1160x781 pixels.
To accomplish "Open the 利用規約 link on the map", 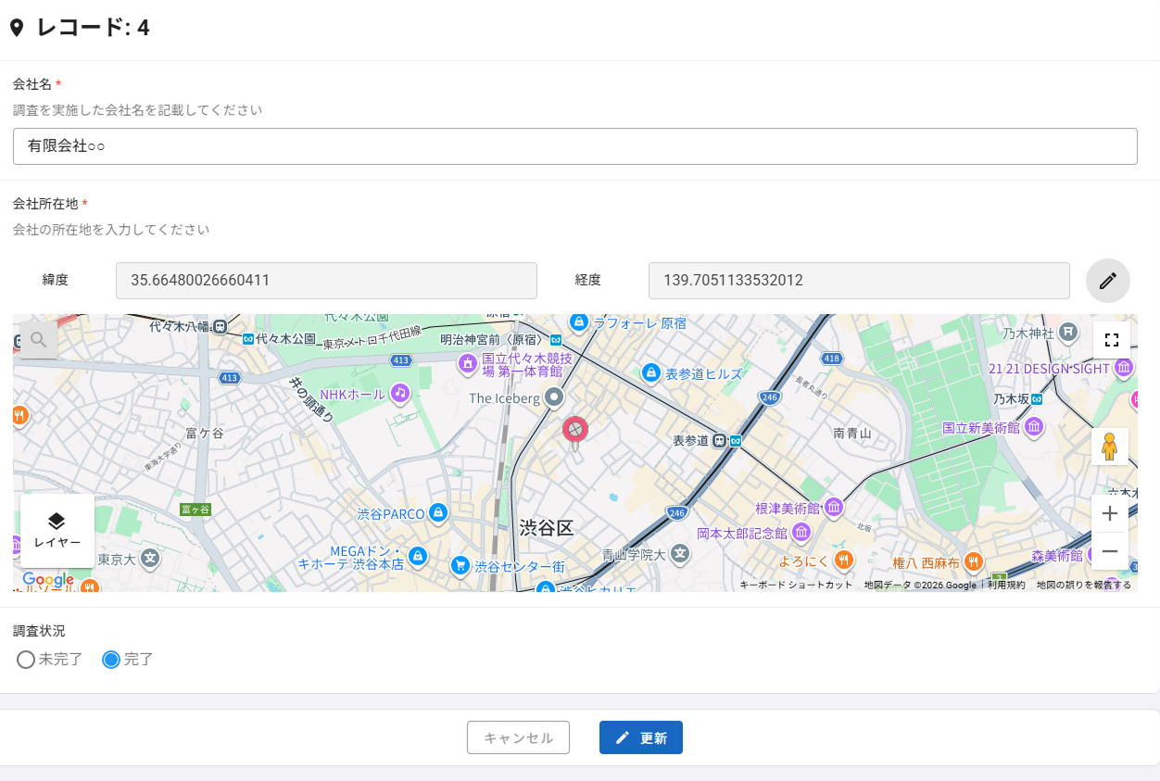I will (1006, 586).
